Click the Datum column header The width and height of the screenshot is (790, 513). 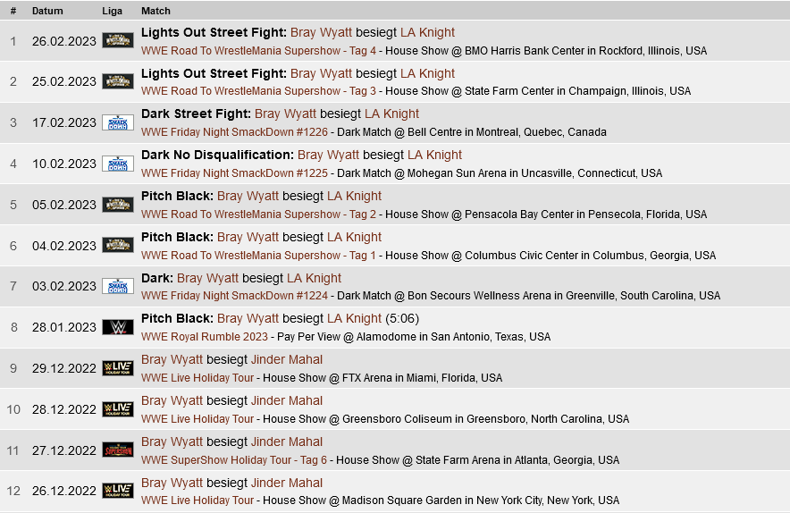click(47, 11)
